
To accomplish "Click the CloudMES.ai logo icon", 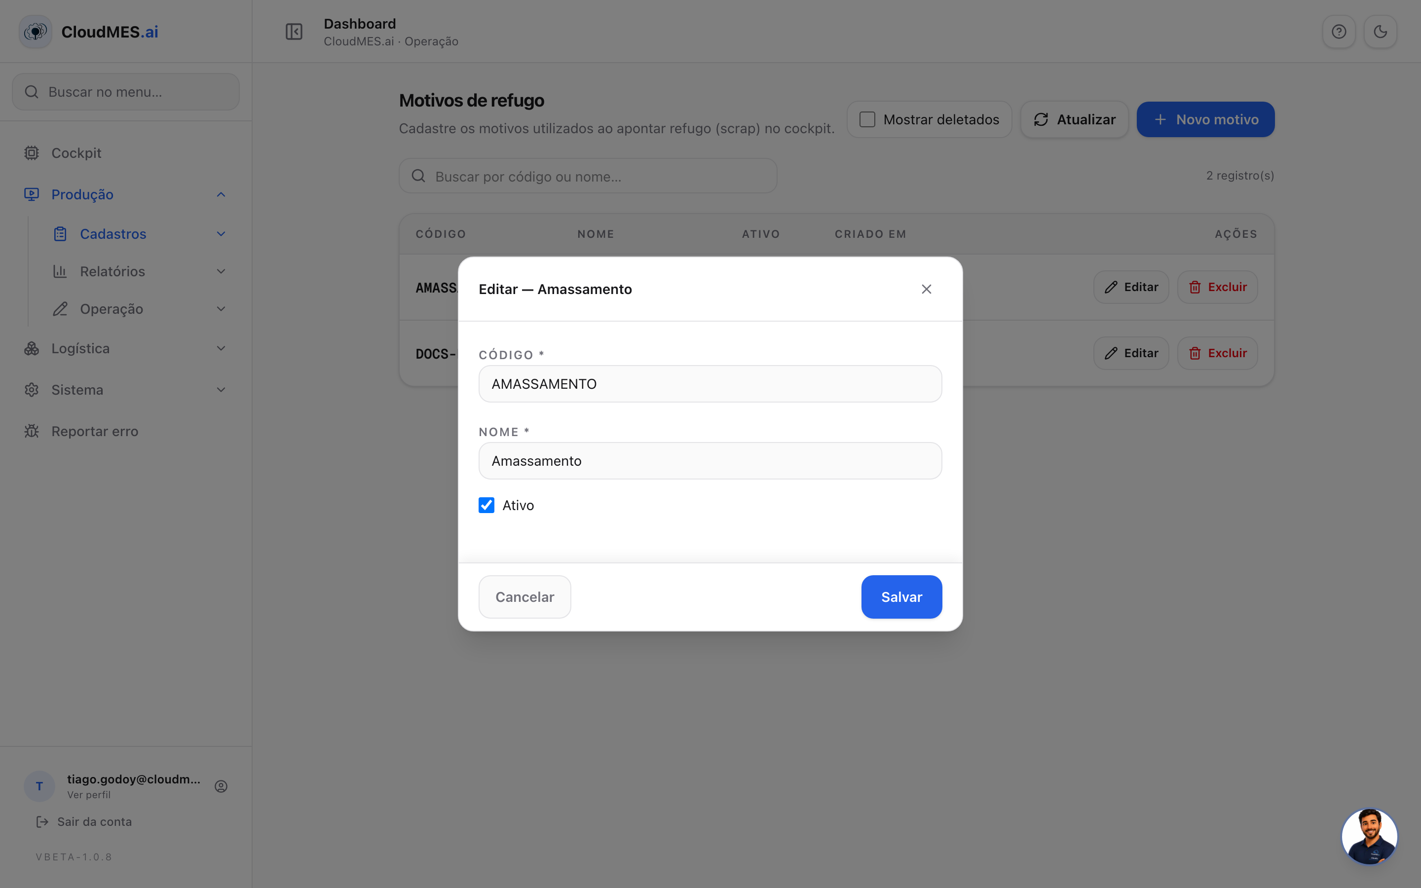I will tap(36, 32).
